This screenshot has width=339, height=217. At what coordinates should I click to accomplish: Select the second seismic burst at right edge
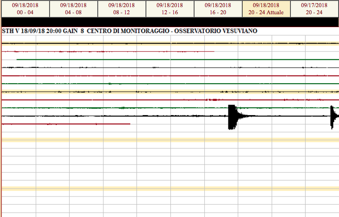[x=332, y=117]
